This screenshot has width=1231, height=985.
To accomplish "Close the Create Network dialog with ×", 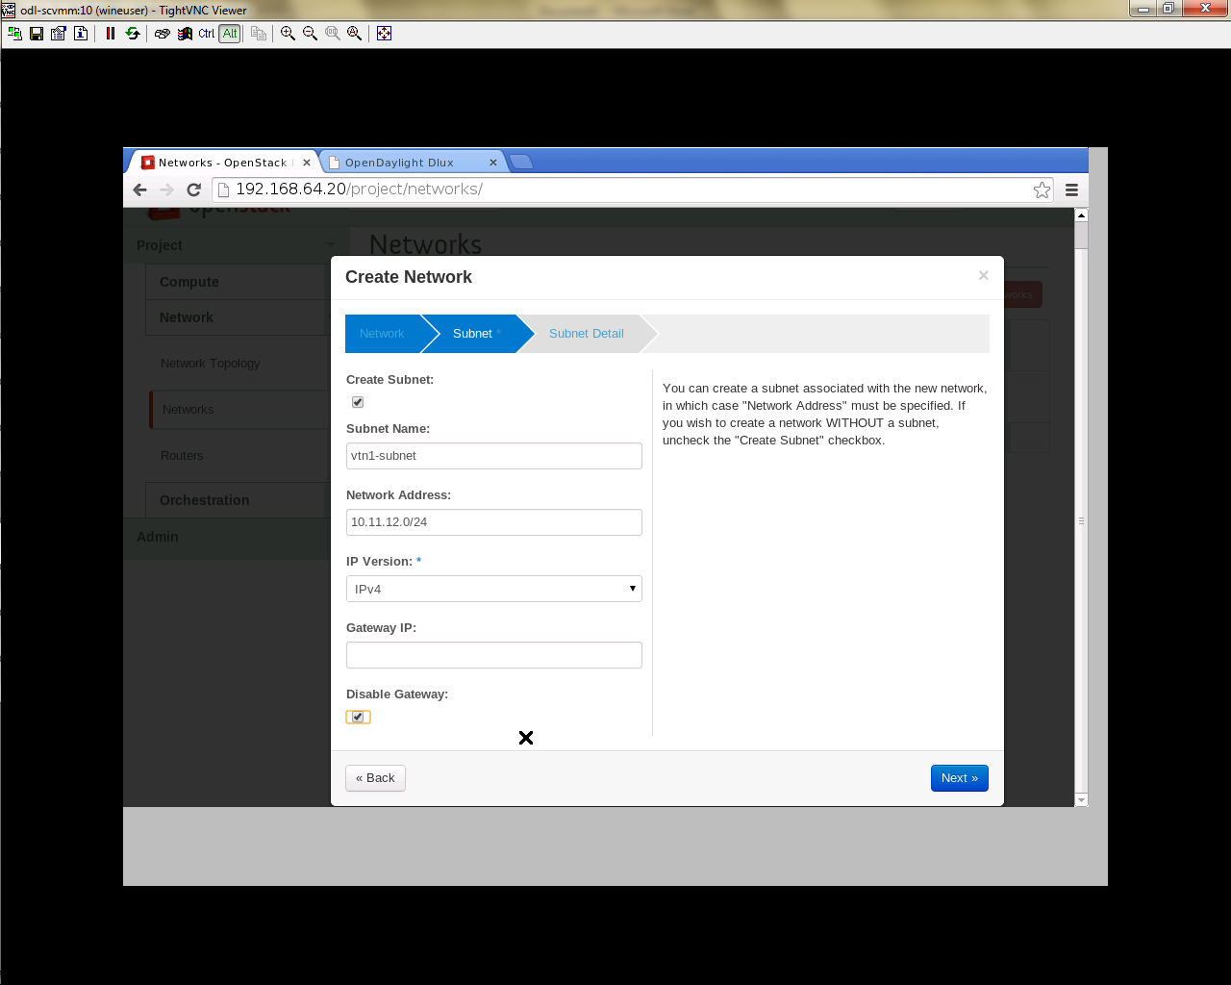I will pyautogui.click(x=983, y=275).
